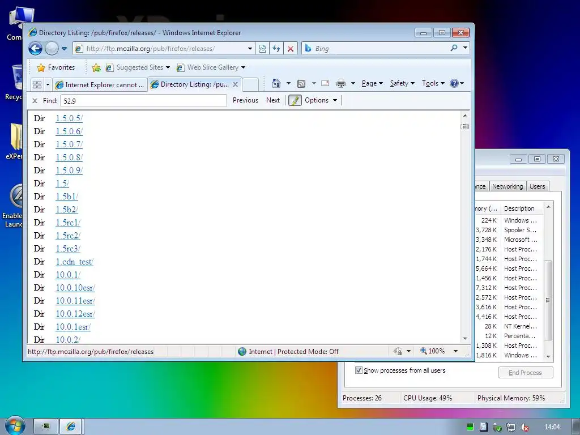
Task: Click the red Stop loading icon
Action: 291,49
